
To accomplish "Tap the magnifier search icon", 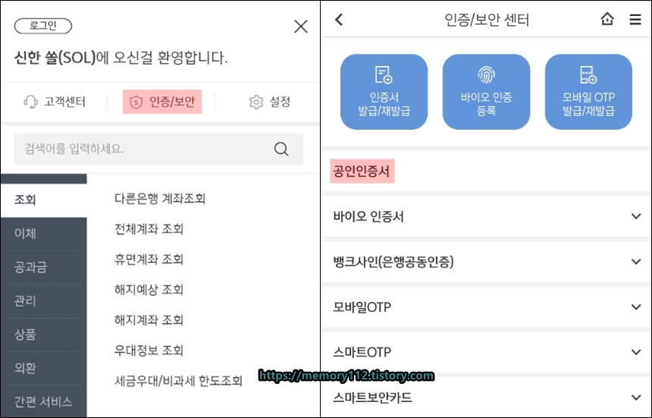I will point(281,149).
